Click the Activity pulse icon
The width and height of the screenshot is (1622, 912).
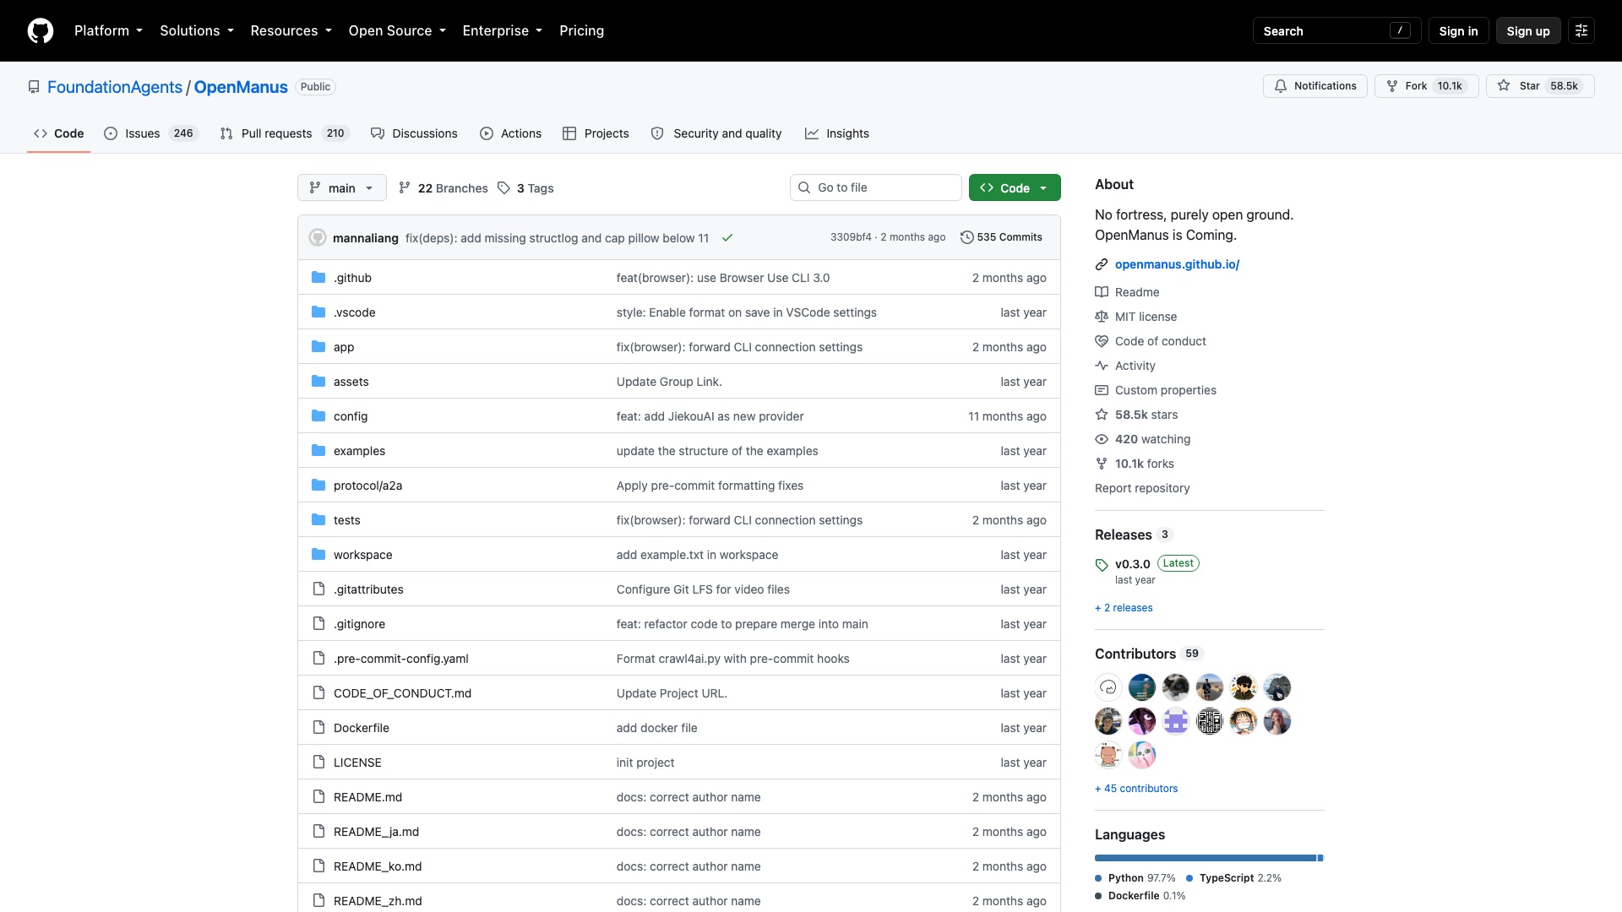point(1102,366)
